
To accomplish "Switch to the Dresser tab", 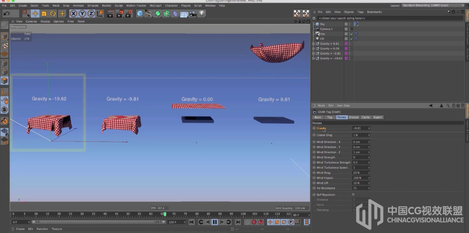I will pos(354,117).
